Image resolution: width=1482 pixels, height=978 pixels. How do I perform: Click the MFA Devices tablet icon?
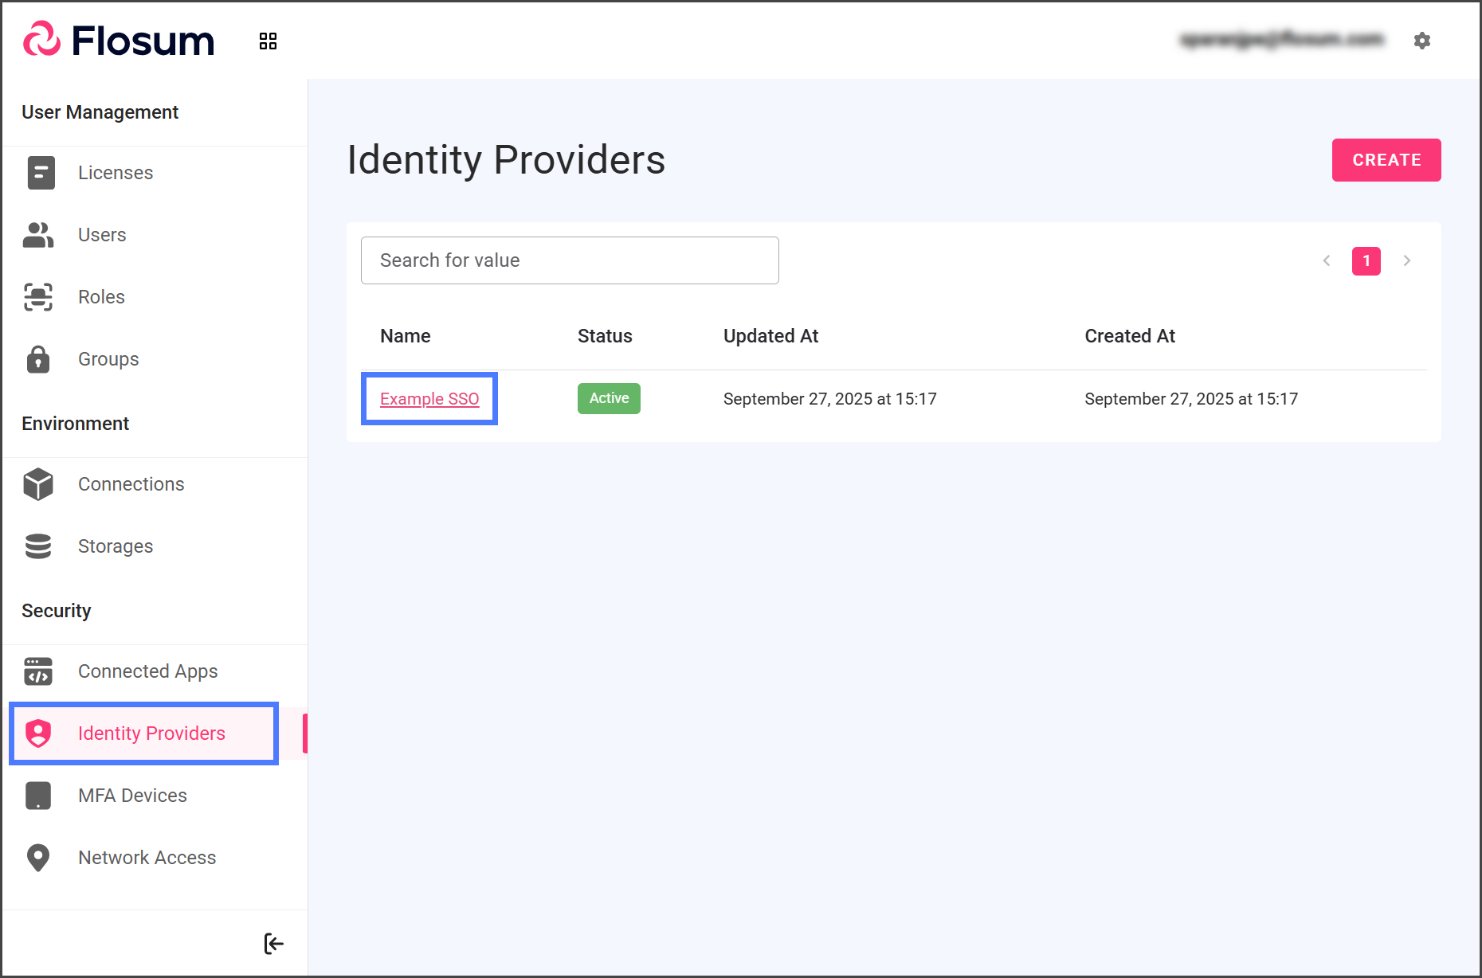pos(38,796)
